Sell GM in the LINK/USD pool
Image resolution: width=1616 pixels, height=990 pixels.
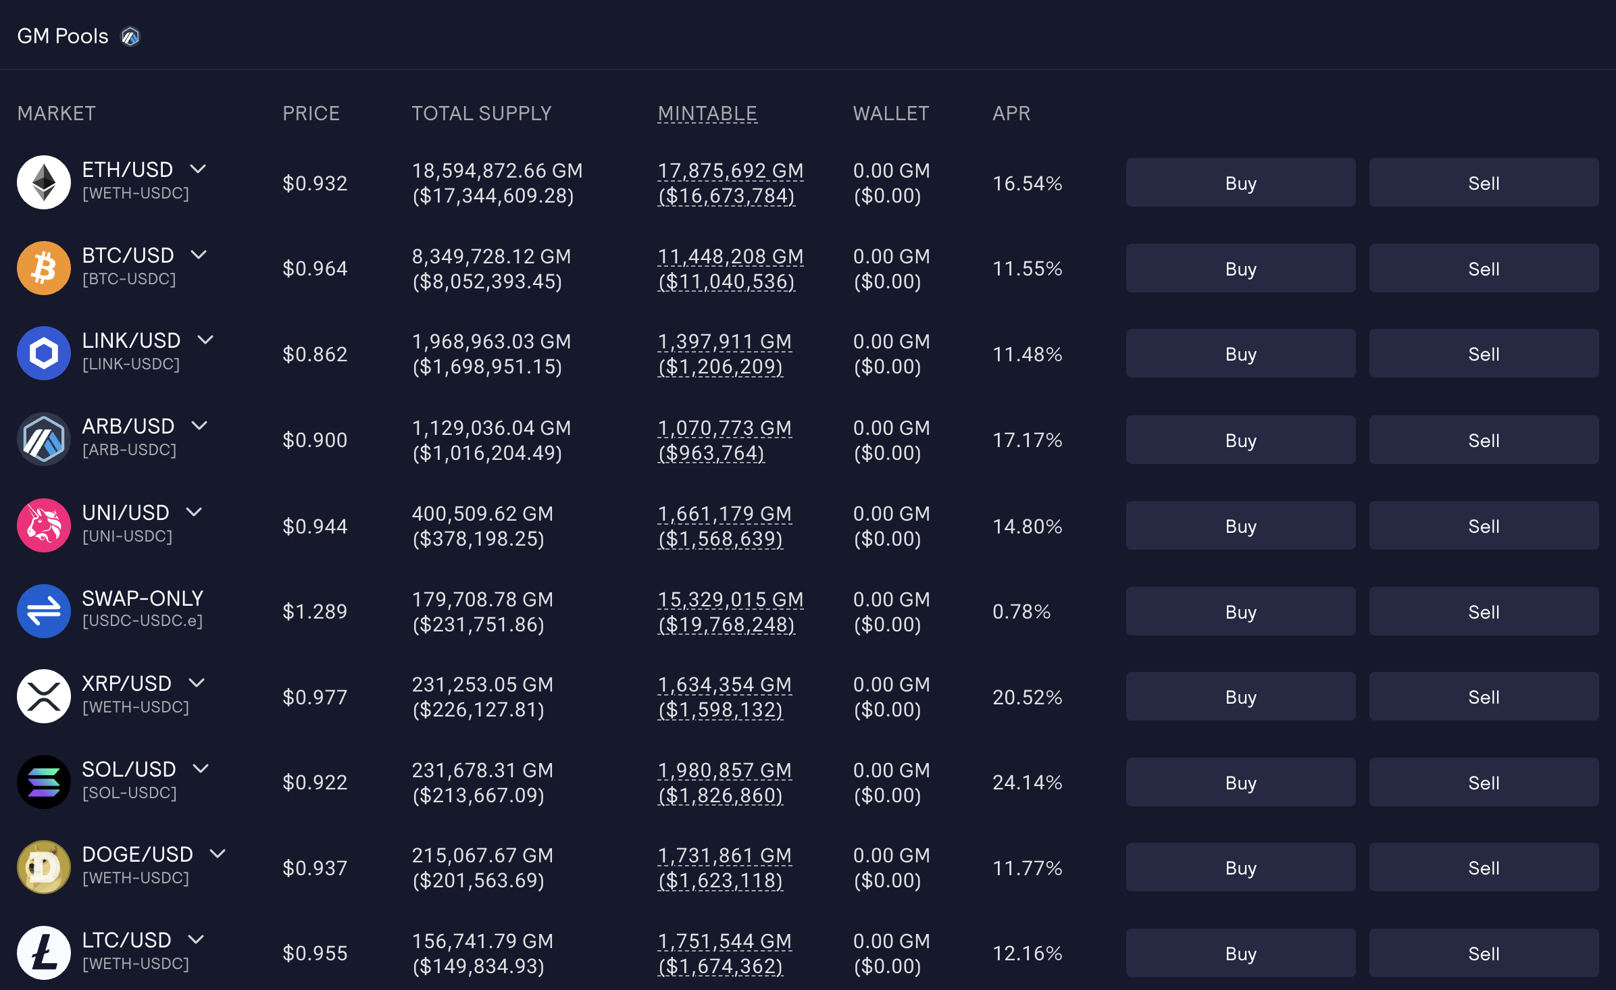[1484, 353]
